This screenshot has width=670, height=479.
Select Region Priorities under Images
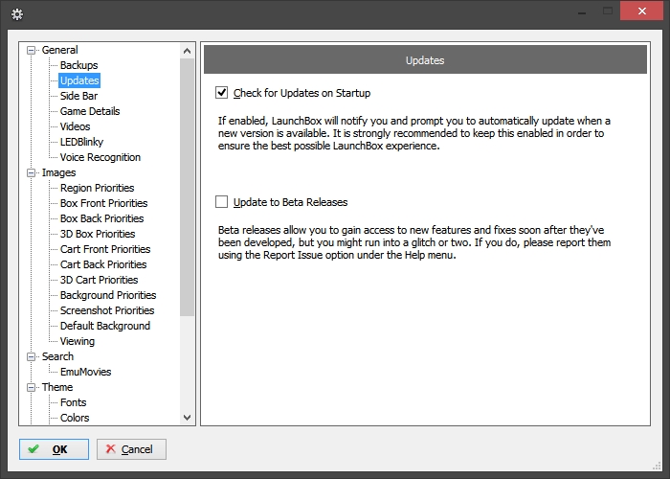tap(97, 188)
